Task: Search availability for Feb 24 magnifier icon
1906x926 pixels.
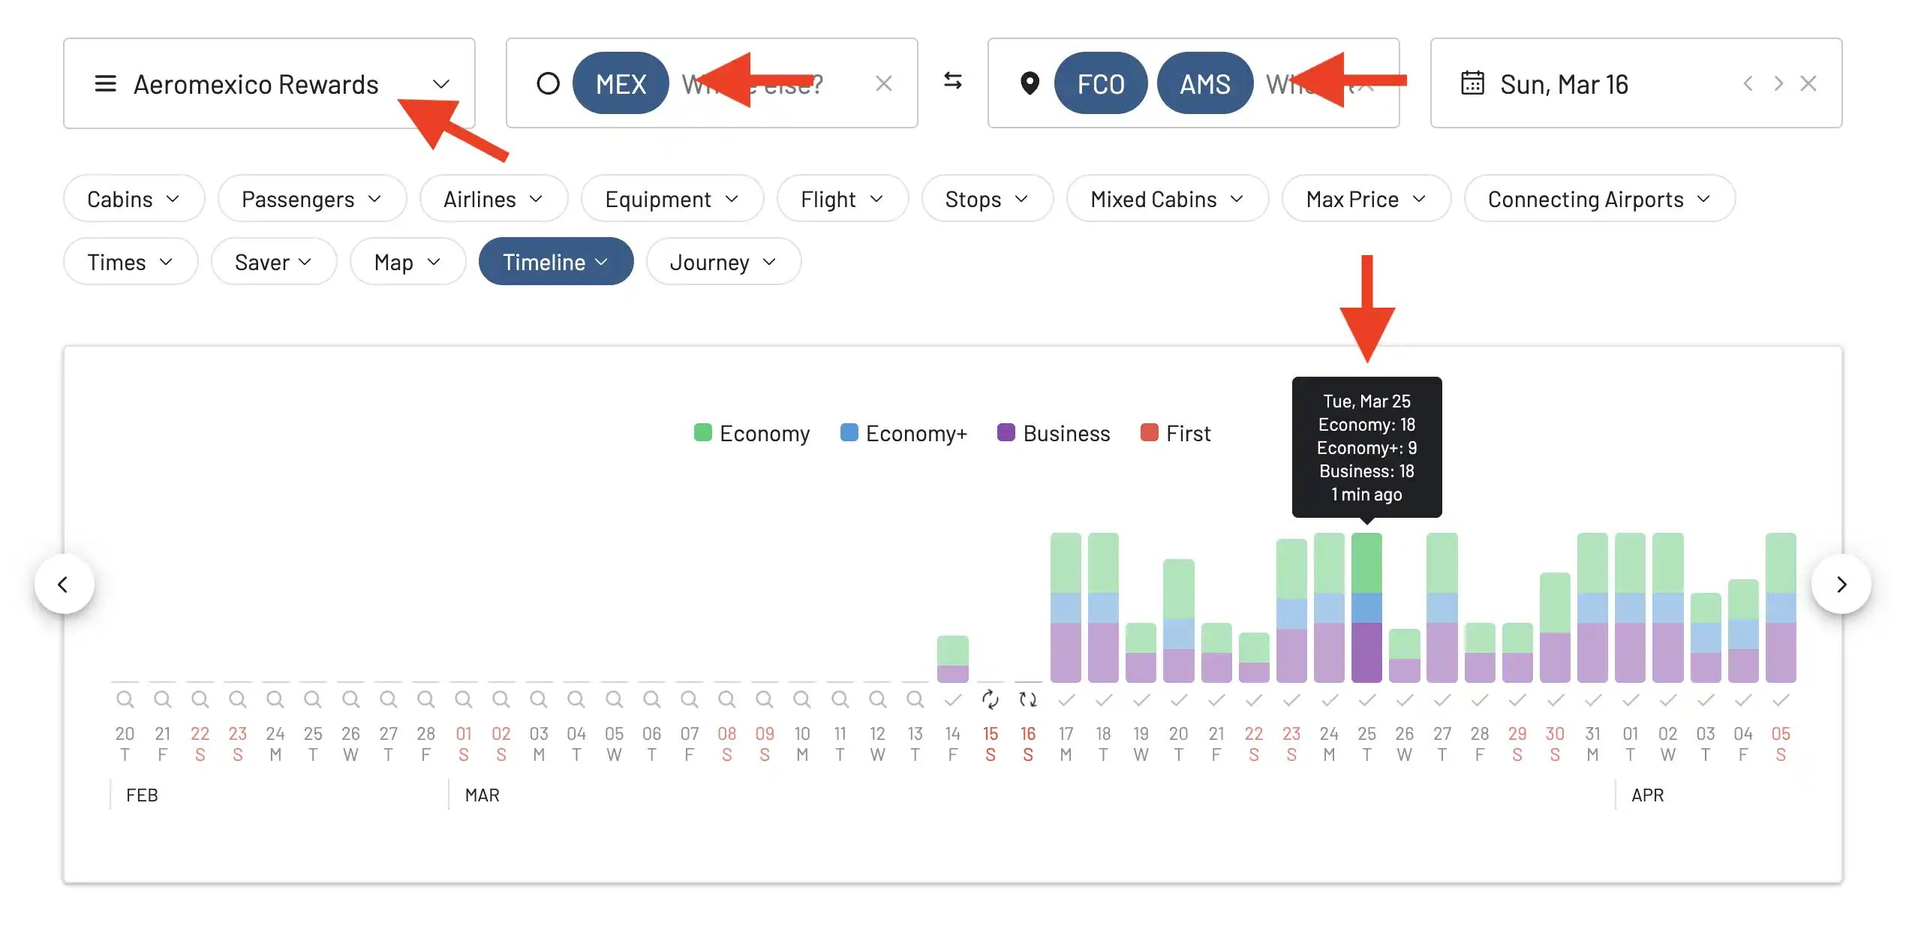Action: point(275,699)
